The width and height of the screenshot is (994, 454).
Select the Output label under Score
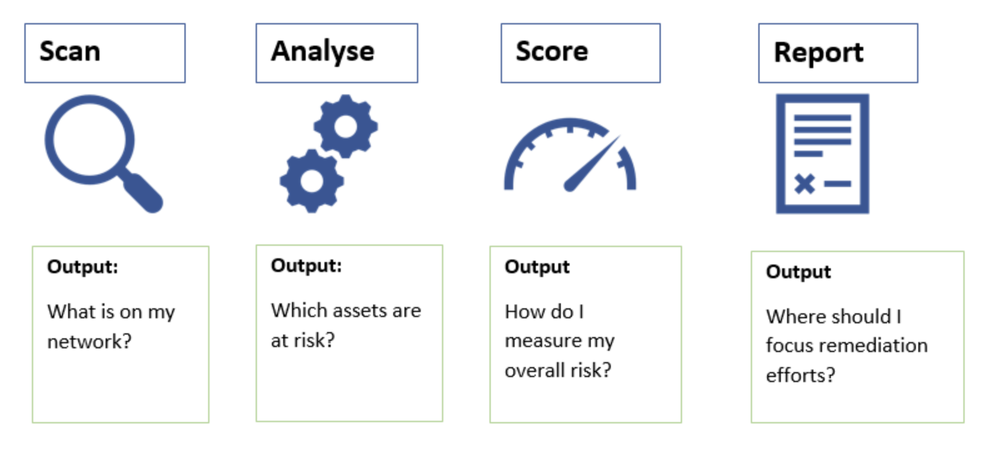(x=537, y=267)
